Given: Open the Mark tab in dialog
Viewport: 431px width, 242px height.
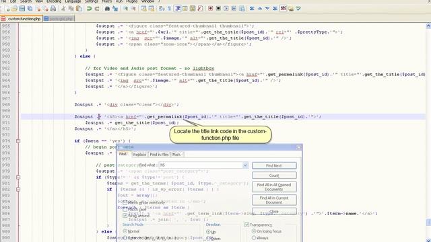Looking at the screenshot, I should click(176, 155).
